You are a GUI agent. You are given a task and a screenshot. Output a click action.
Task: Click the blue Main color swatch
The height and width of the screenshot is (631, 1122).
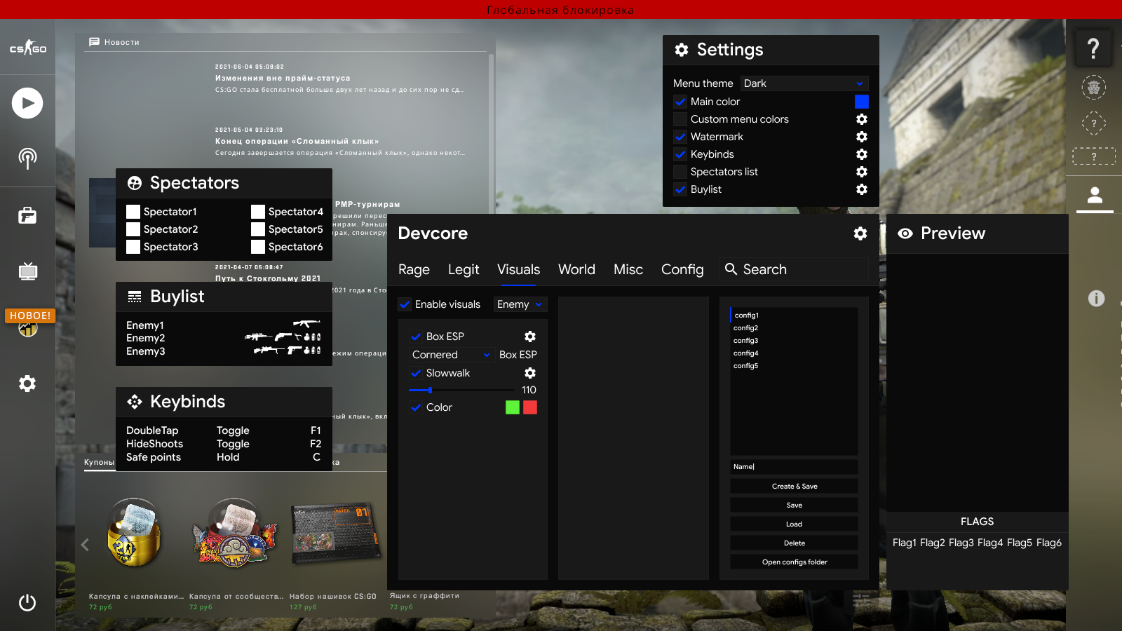(x=862, y=102)
